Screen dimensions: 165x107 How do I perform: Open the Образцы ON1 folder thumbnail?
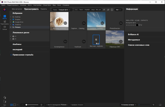[x=115, y=39]
